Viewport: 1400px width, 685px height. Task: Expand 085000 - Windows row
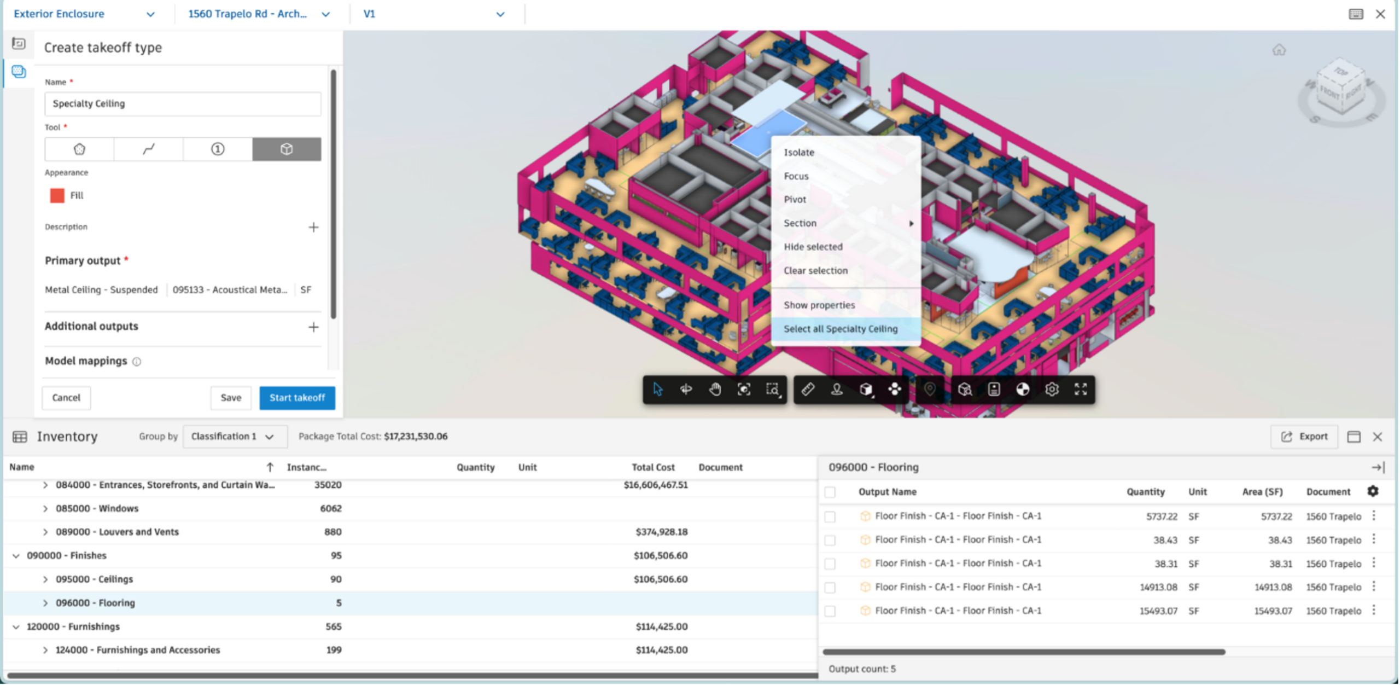45,509
